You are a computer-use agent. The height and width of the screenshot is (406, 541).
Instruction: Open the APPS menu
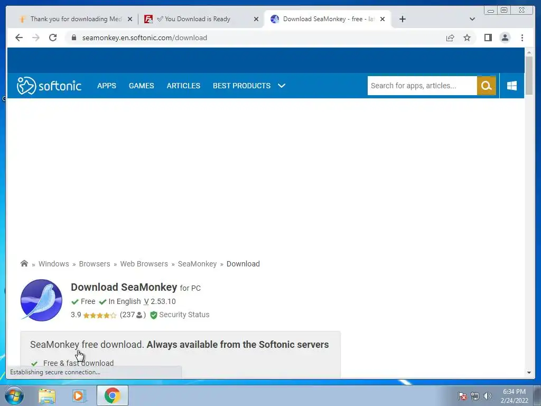point(107,86)
